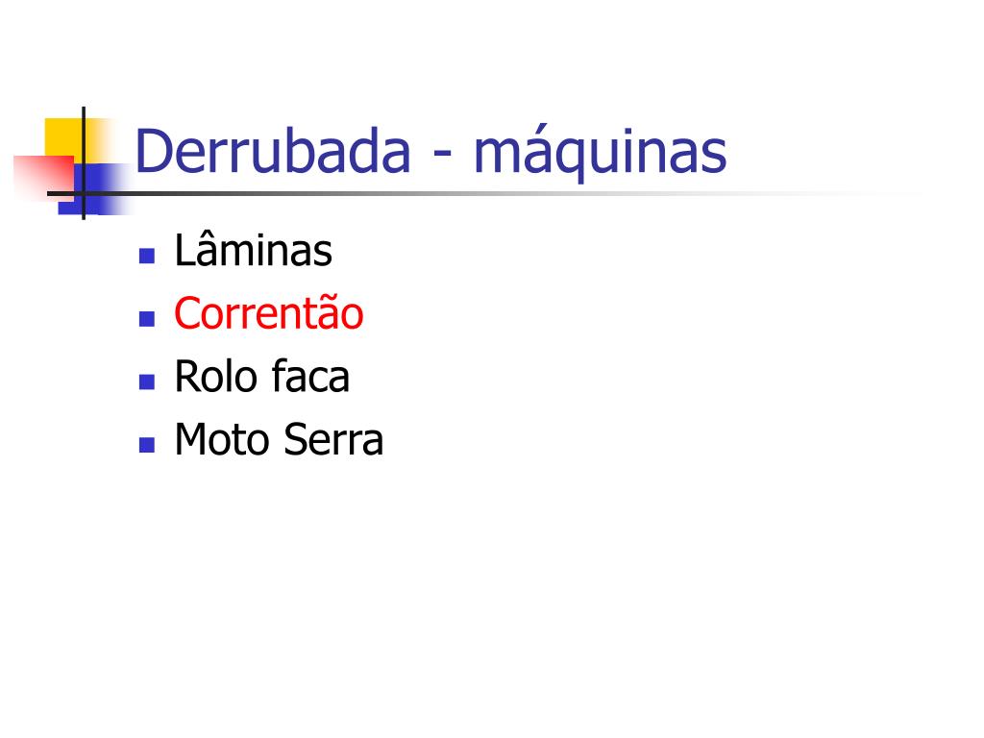
Task: Click the word Serra
Action: 333,439
